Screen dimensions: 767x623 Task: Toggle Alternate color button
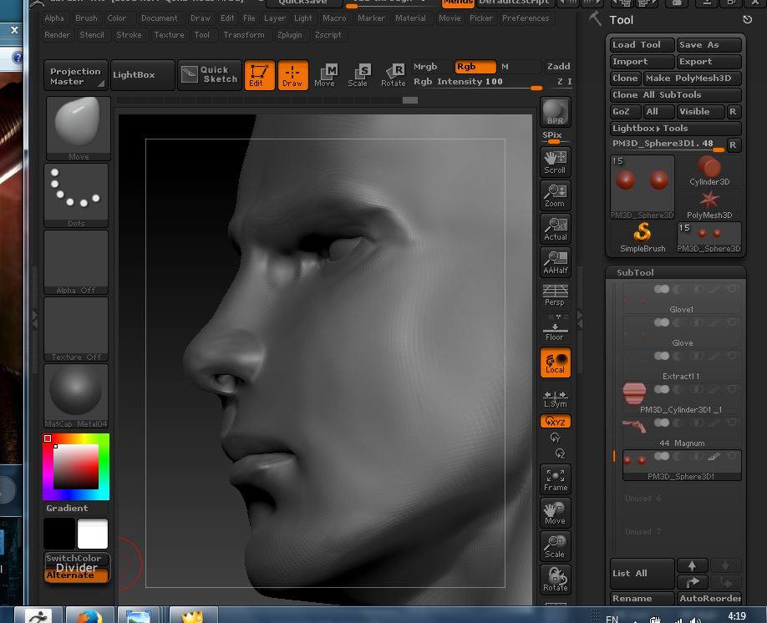(76, 575)
